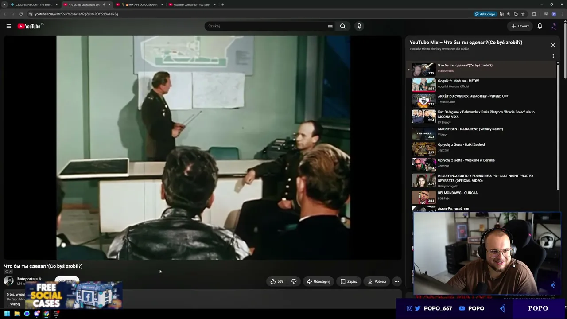Play BELMONDAWG - OUNCJA from playlist
The width and height of the screenshot is (567, 319).
[x=482, y=196]
